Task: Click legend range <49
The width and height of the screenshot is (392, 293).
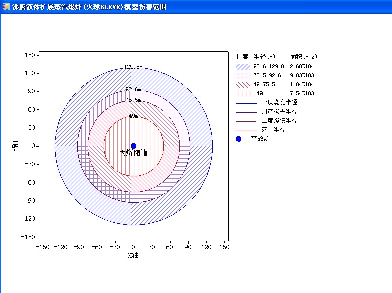Action: 258,93
